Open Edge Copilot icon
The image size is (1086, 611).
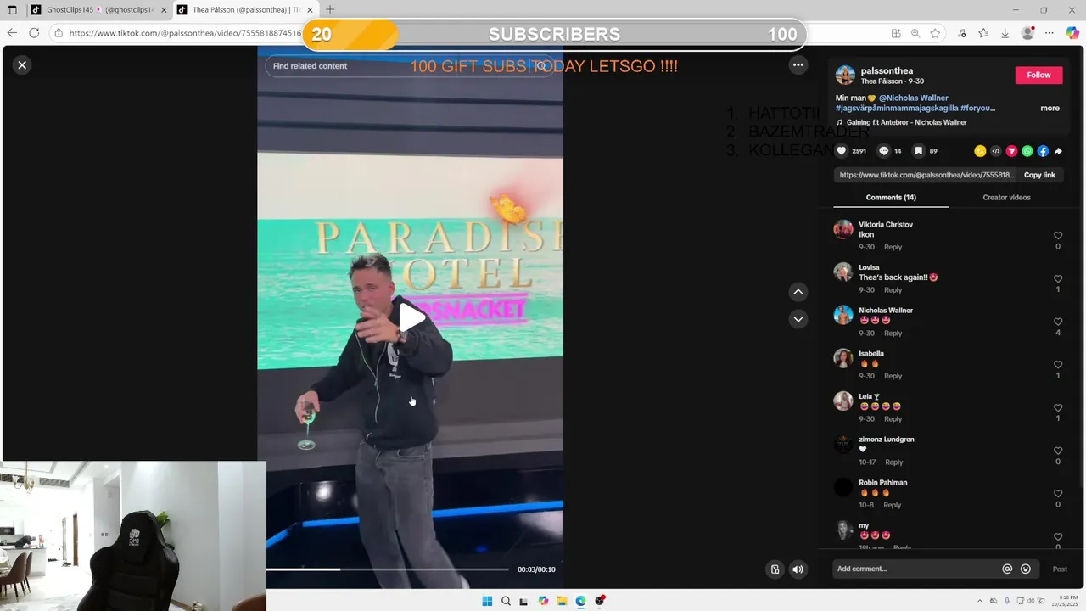click(1072, 33)
